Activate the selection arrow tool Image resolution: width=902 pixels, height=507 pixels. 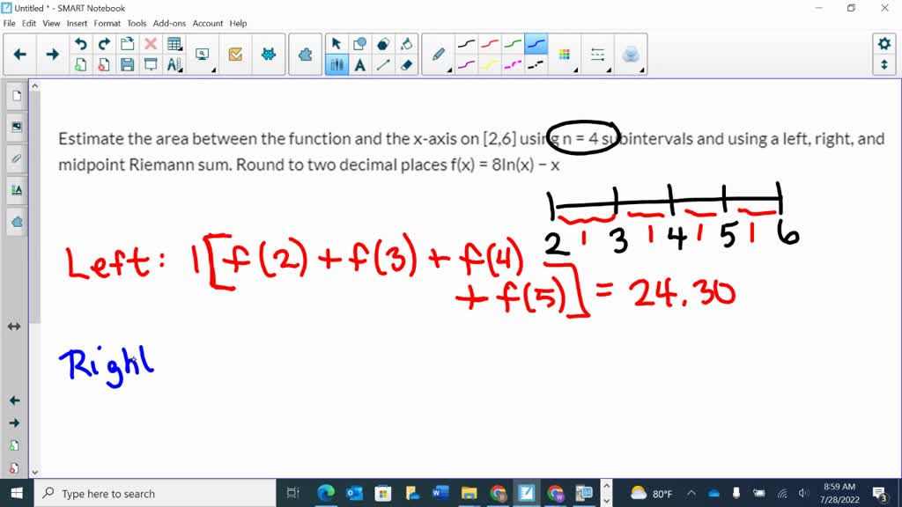[x=336, y=42]
